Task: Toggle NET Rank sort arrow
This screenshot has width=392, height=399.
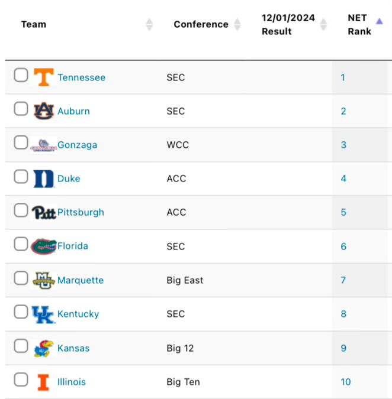Action: [x=379, y=21]
